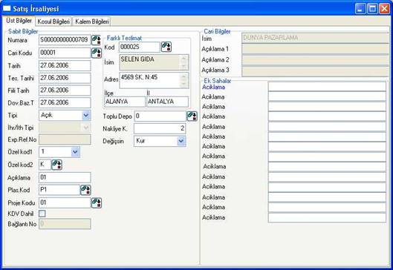The width and height of the screenshot is (393, 270).
Task: Minimize the Satış İrsaliyesi window
Action: [x=360, y=9]
